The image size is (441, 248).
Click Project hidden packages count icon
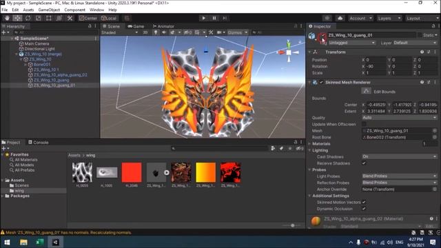coord(300,149)
